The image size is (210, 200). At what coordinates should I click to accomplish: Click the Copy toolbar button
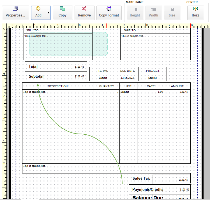coord(63,13)
